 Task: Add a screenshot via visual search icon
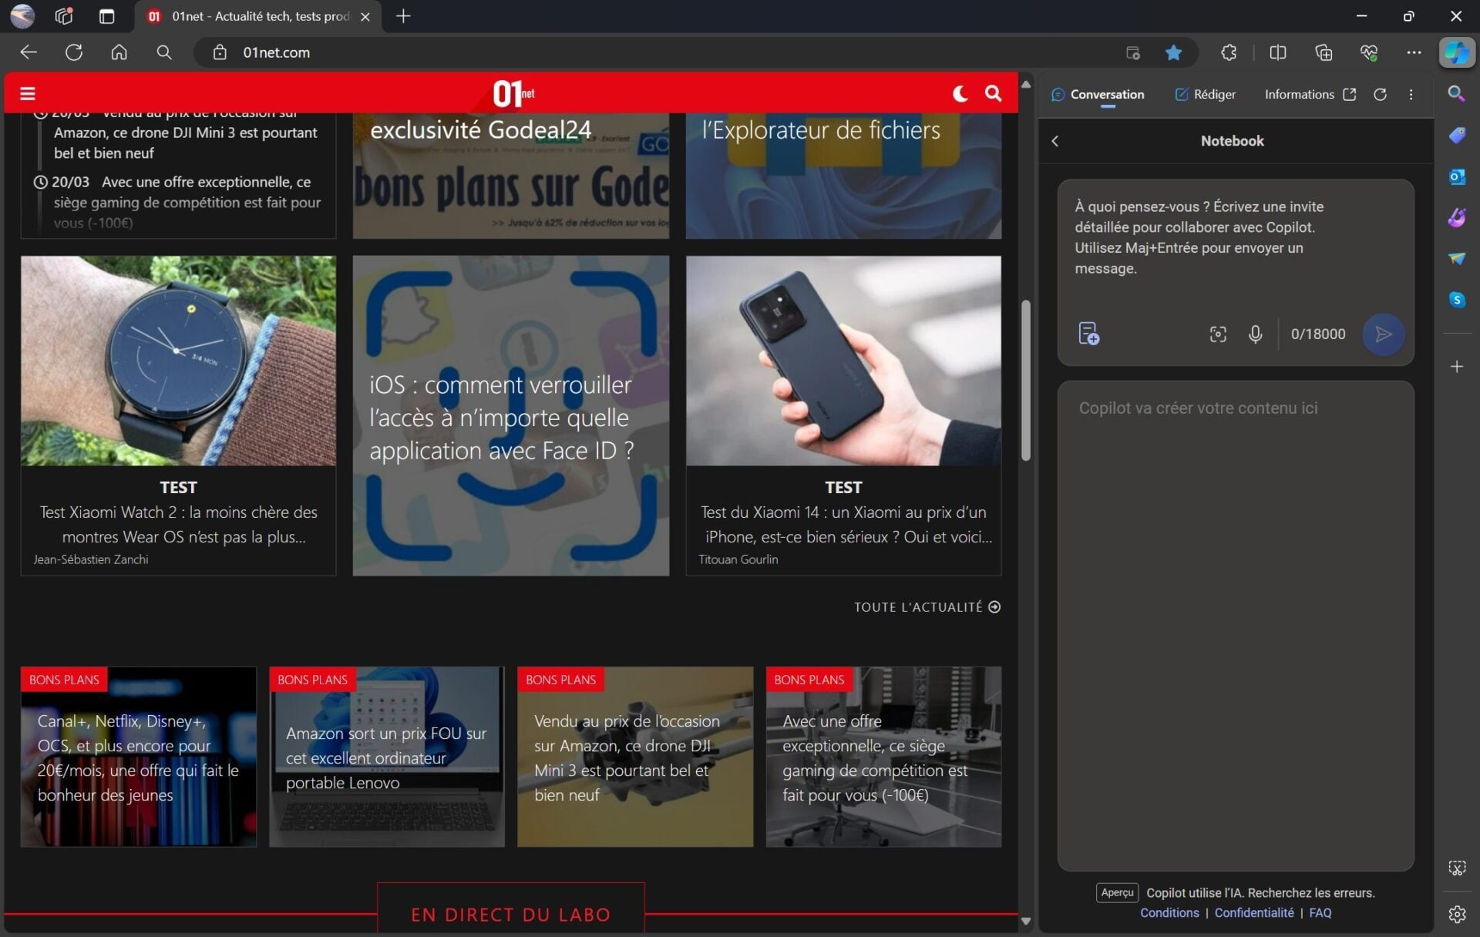point(1217,334)
